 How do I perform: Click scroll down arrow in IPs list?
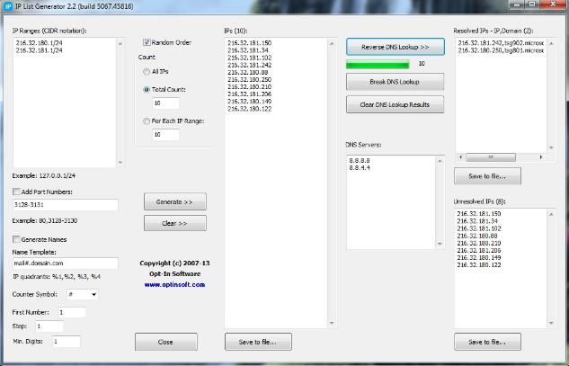click(x=332, y=323)
